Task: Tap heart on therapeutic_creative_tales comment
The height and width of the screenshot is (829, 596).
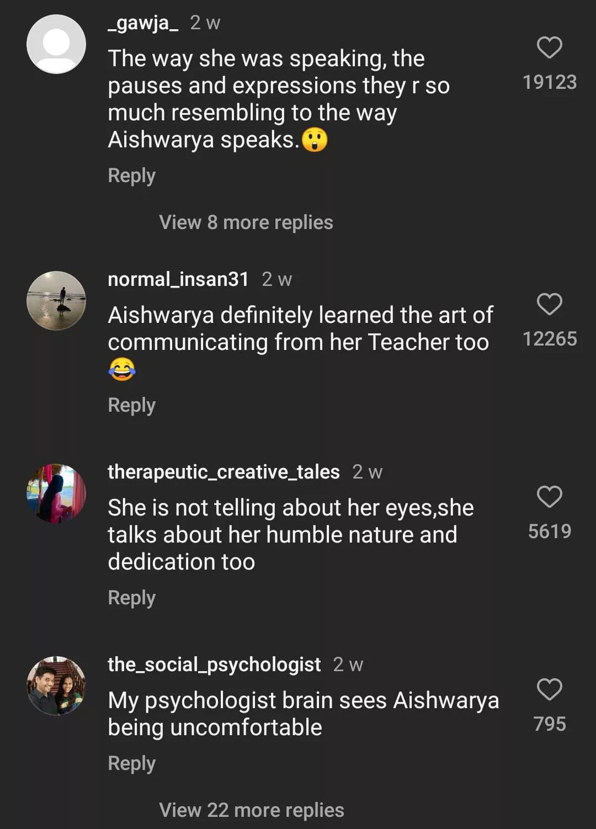Action: click(x=549, y=497)
